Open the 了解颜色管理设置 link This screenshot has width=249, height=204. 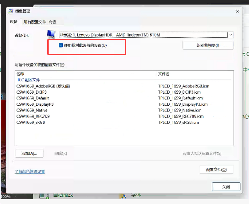30,172
